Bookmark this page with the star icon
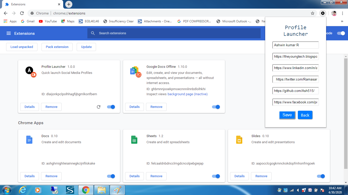348x195 pixels. [x=313, y=13]
